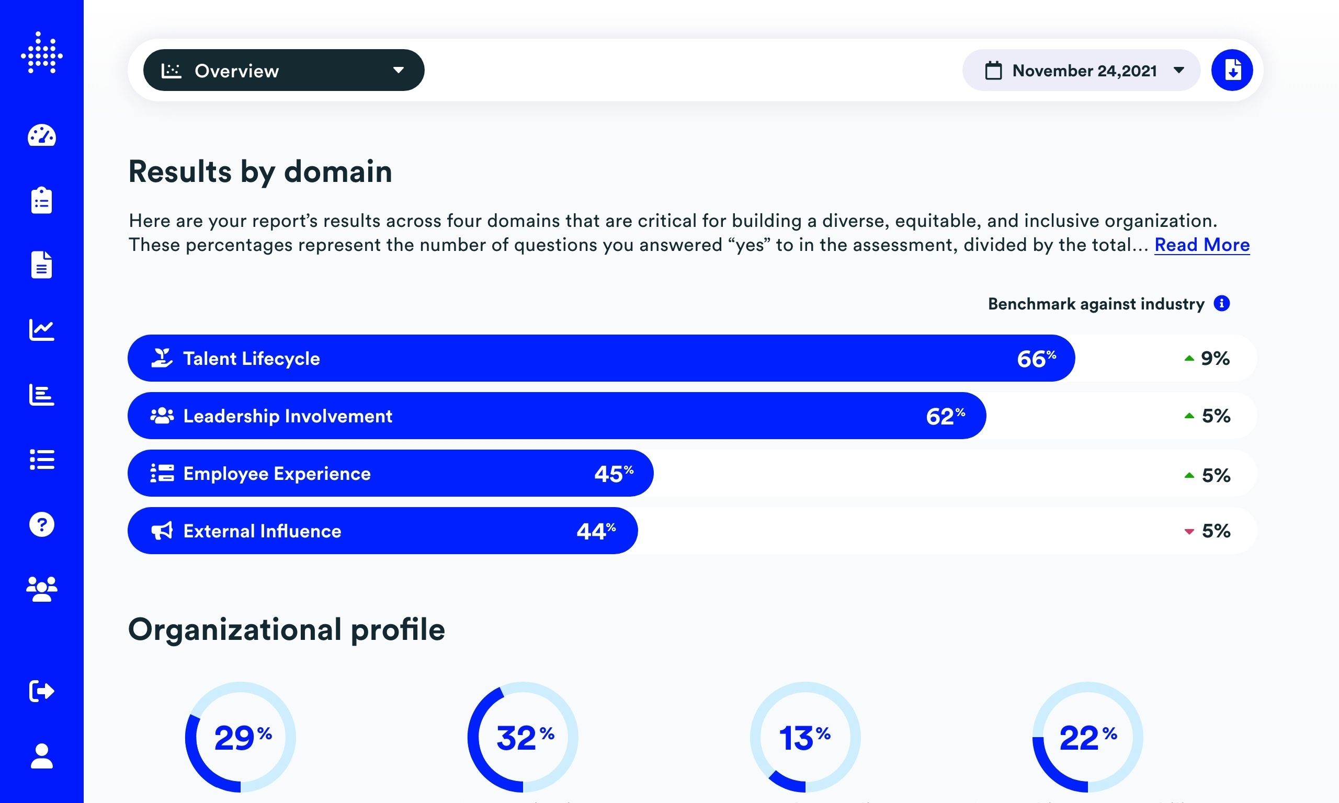Image resolution: width=1339 pixels, height=803 pixels.
Task: Select the Talent Lifecycle 66% bar
Action: pos(601,358)
